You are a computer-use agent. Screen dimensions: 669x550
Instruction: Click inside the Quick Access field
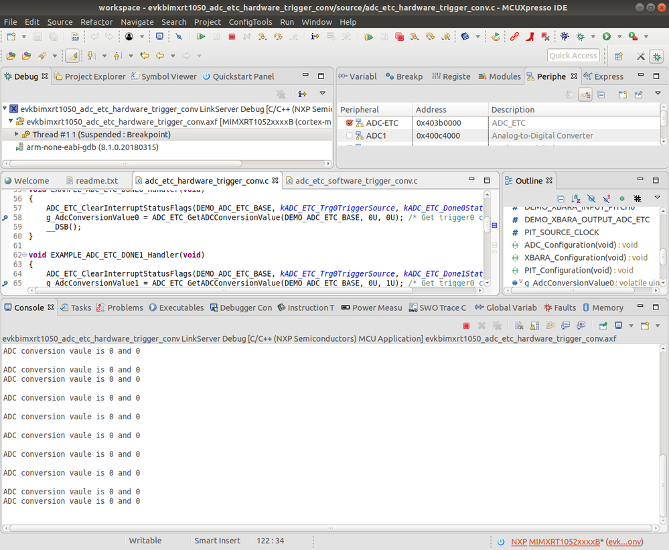click(x=573, y=56)
